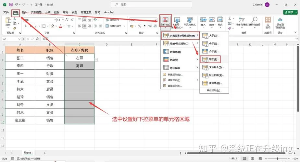The height and width of the screenshot is (162, 300).
Task: Click the Save icon in title bar
Action: coord(11,5)
